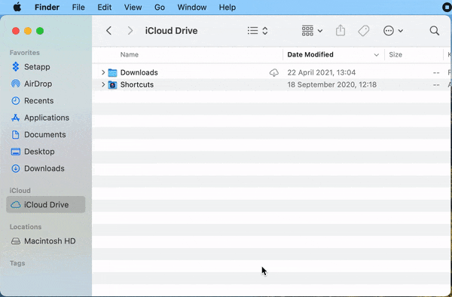Select Applications in the sidebar

45,118
